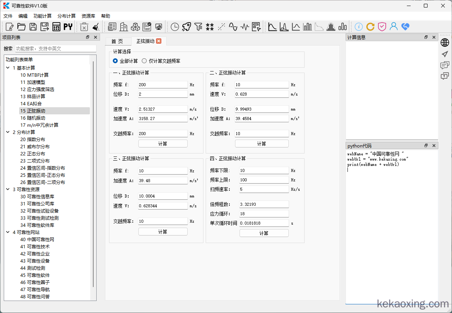The image size is (452, 313).
Task: Open the 帮助 menu
Action: point(106,16)
